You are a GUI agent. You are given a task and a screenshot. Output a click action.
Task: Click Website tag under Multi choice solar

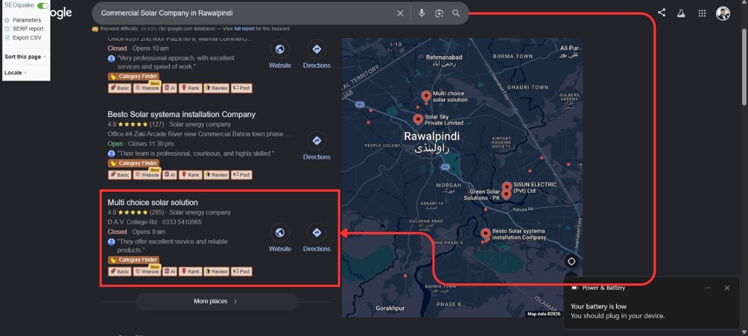(x=147, y=271)
